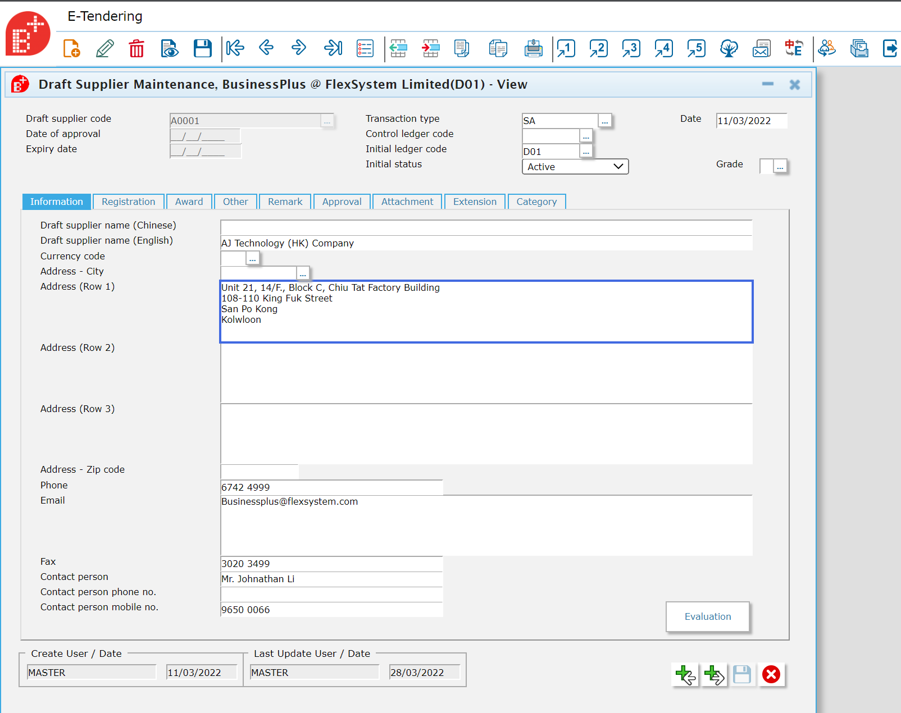This screenshot has width=901, height=713.
Task: Click the Email field
Action: (x=486, y=525)
